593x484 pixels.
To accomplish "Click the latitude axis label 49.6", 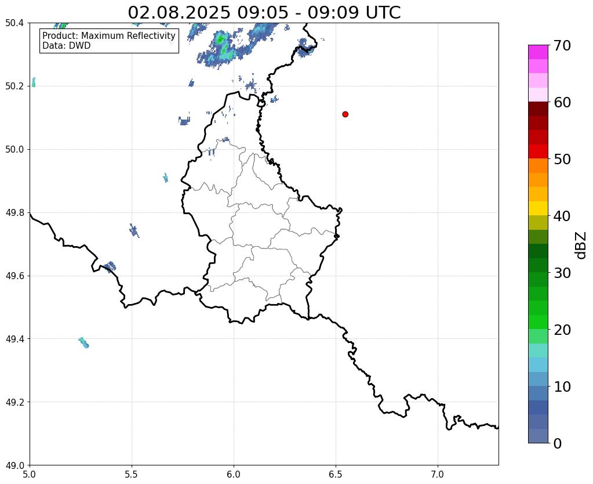I will click(14, 276).
